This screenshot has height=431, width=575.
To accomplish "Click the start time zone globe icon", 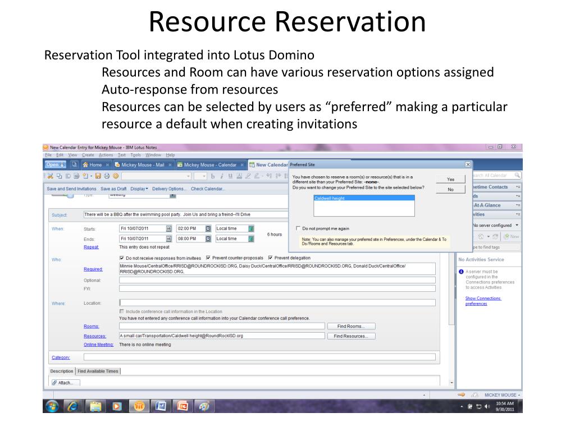I will pyautogui.click(x=251, y=229).
